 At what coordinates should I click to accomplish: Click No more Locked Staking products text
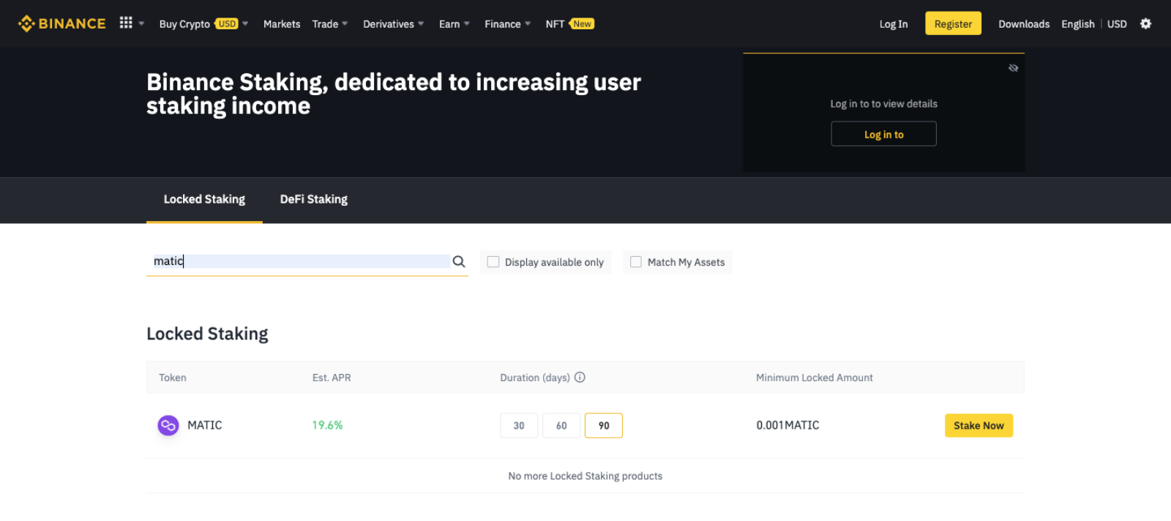coord(585,476)
